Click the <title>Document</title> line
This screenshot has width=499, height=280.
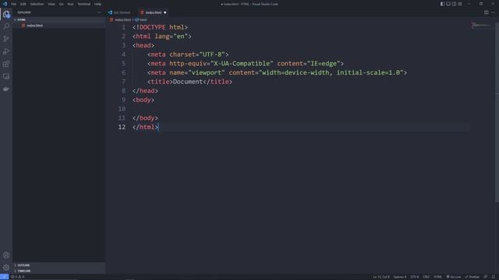point(189,82)
